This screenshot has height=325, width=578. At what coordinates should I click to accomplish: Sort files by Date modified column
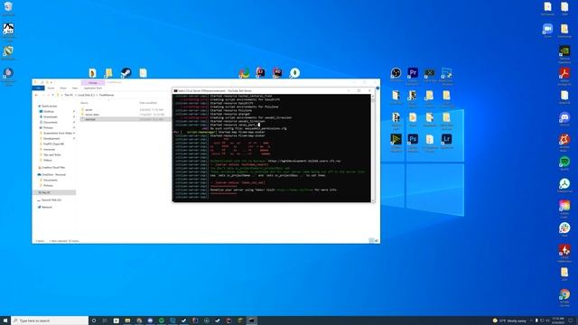(148, 103)
